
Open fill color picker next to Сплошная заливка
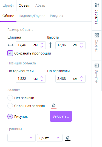click(x=54, y=106)
